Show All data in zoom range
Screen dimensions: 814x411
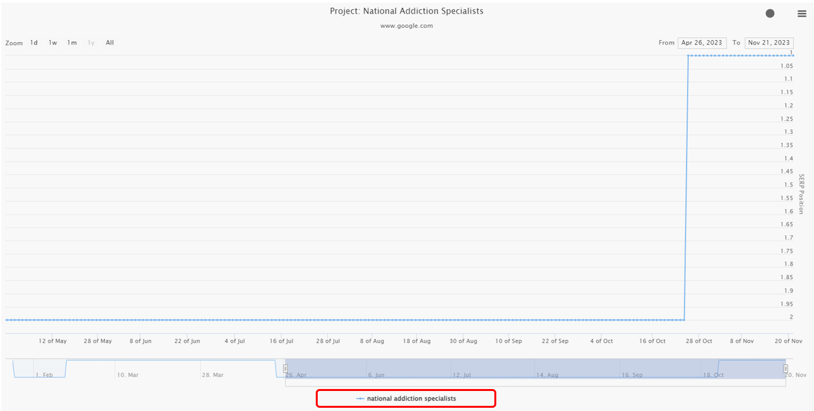tap(110, 43)
